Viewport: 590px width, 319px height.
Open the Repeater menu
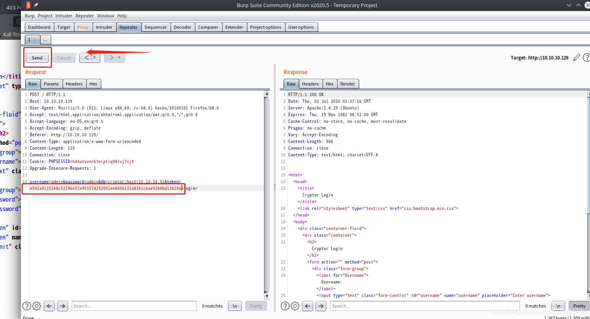point(85,16)
